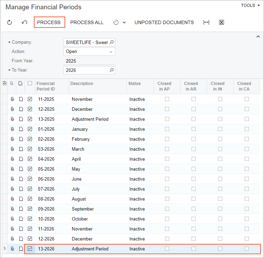Viewport: 264px width, 258px height.
Task: Click the magnifier icon in Company field
Action: (x=111, y=42)
